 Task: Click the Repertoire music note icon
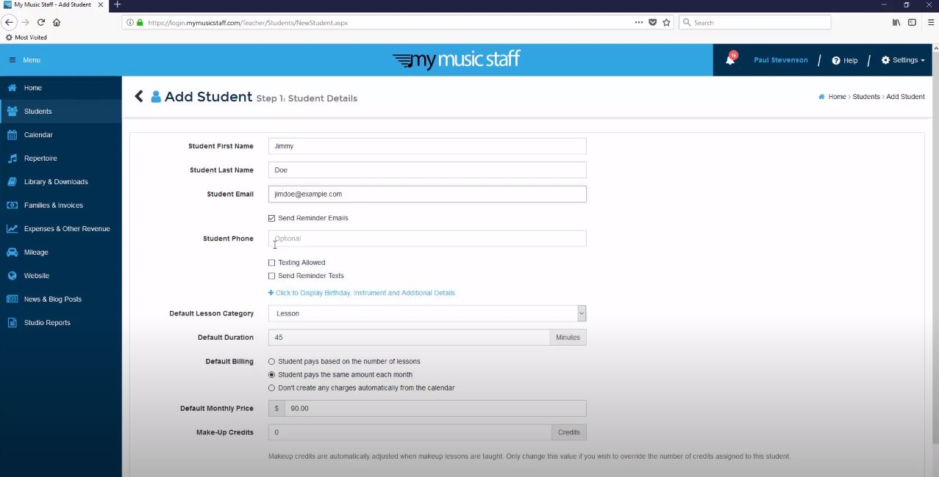point(12,159)
